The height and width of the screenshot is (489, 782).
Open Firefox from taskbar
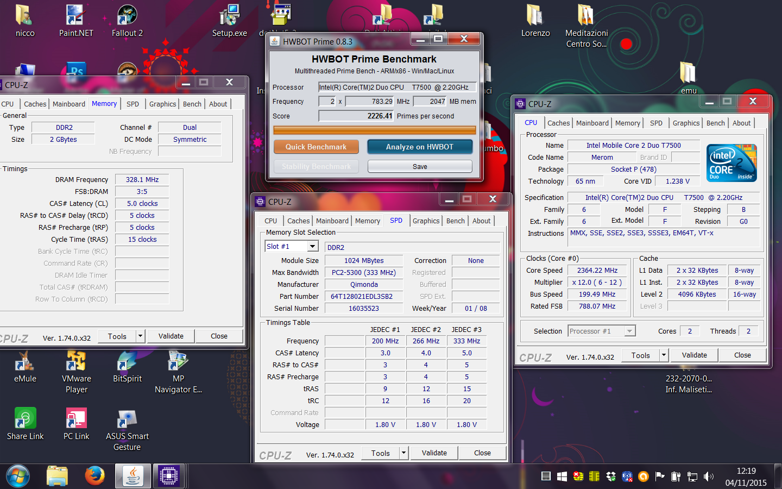click(95, 476)
